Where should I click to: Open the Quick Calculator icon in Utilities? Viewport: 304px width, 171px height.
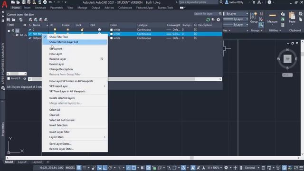tap(283, 25)
